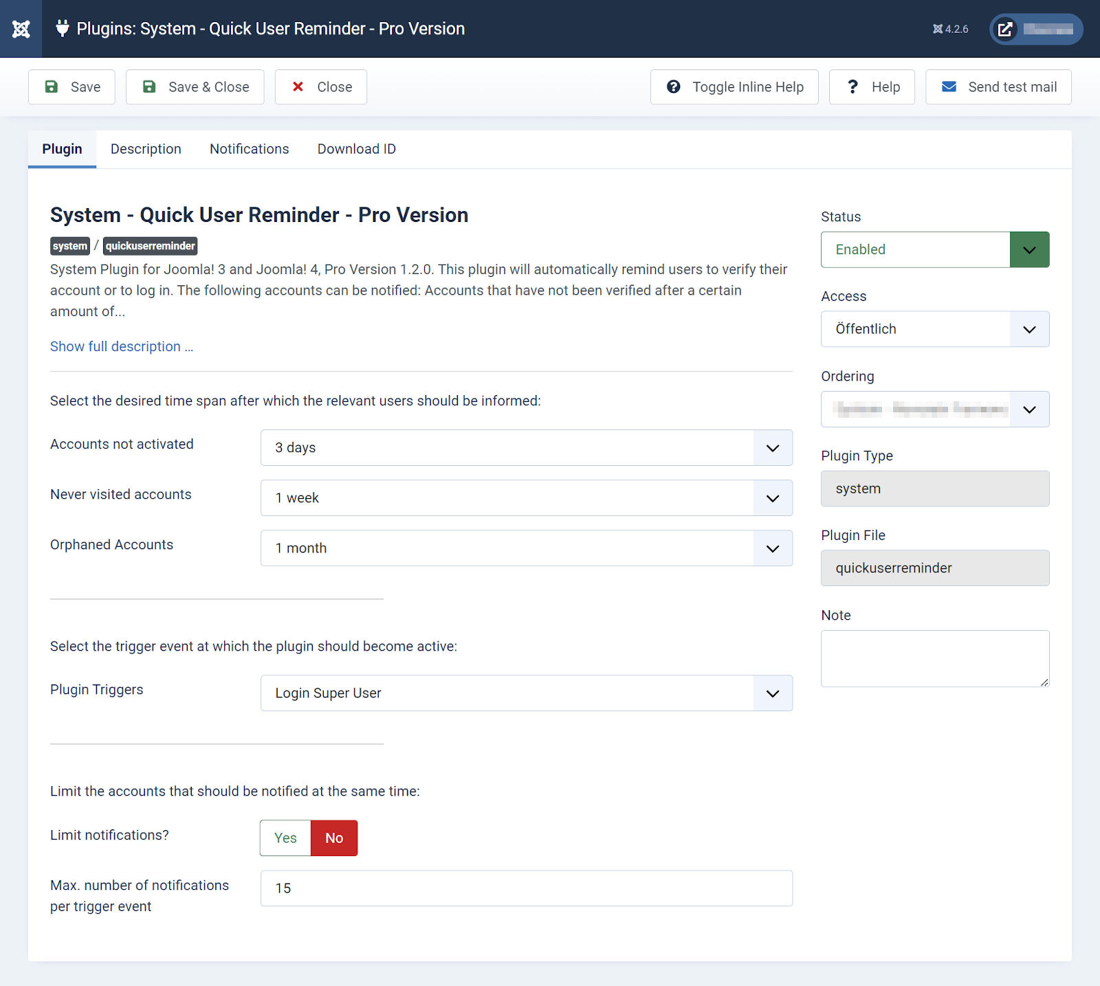The image size is (1100, 986).
Task: Click the Save button
Action: coord(71,87)
